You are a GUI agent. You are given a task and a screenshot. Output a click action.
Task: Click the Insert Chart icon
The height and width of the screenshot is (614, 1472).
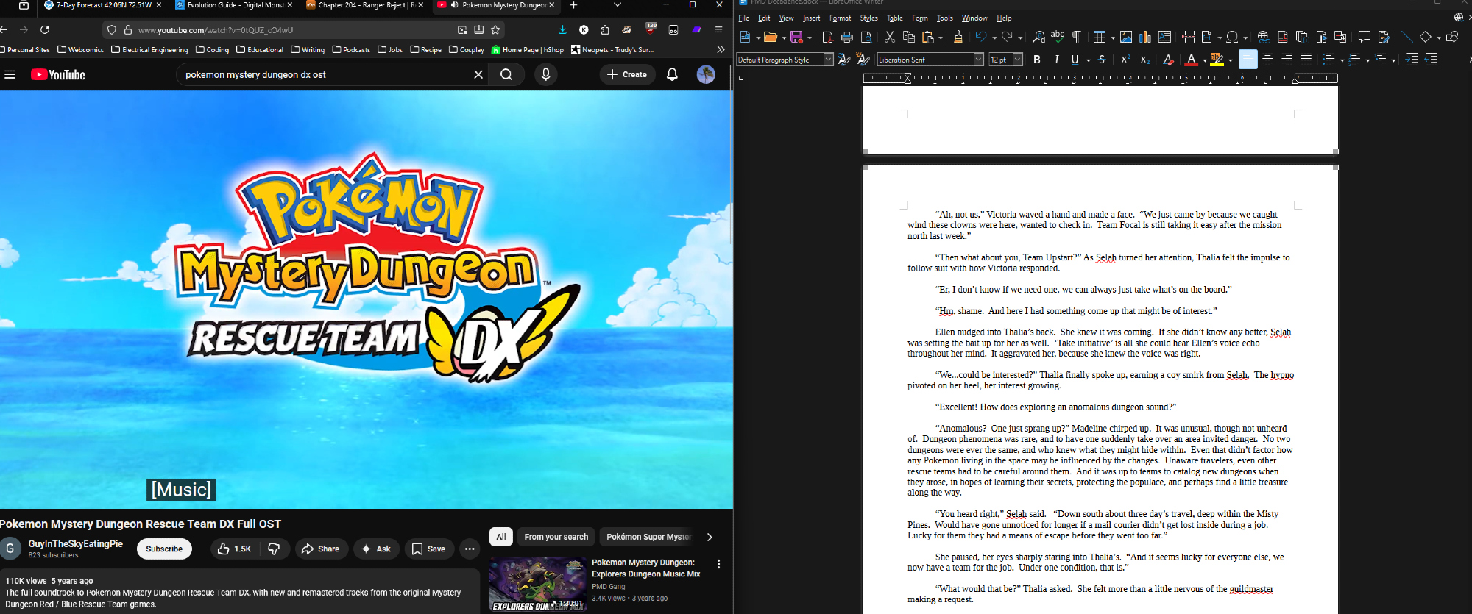tap(1145, 37)
